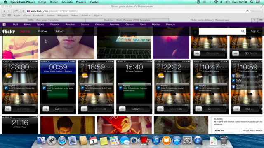Click the Spotlight search icon in menu bar

pos(252,2)
